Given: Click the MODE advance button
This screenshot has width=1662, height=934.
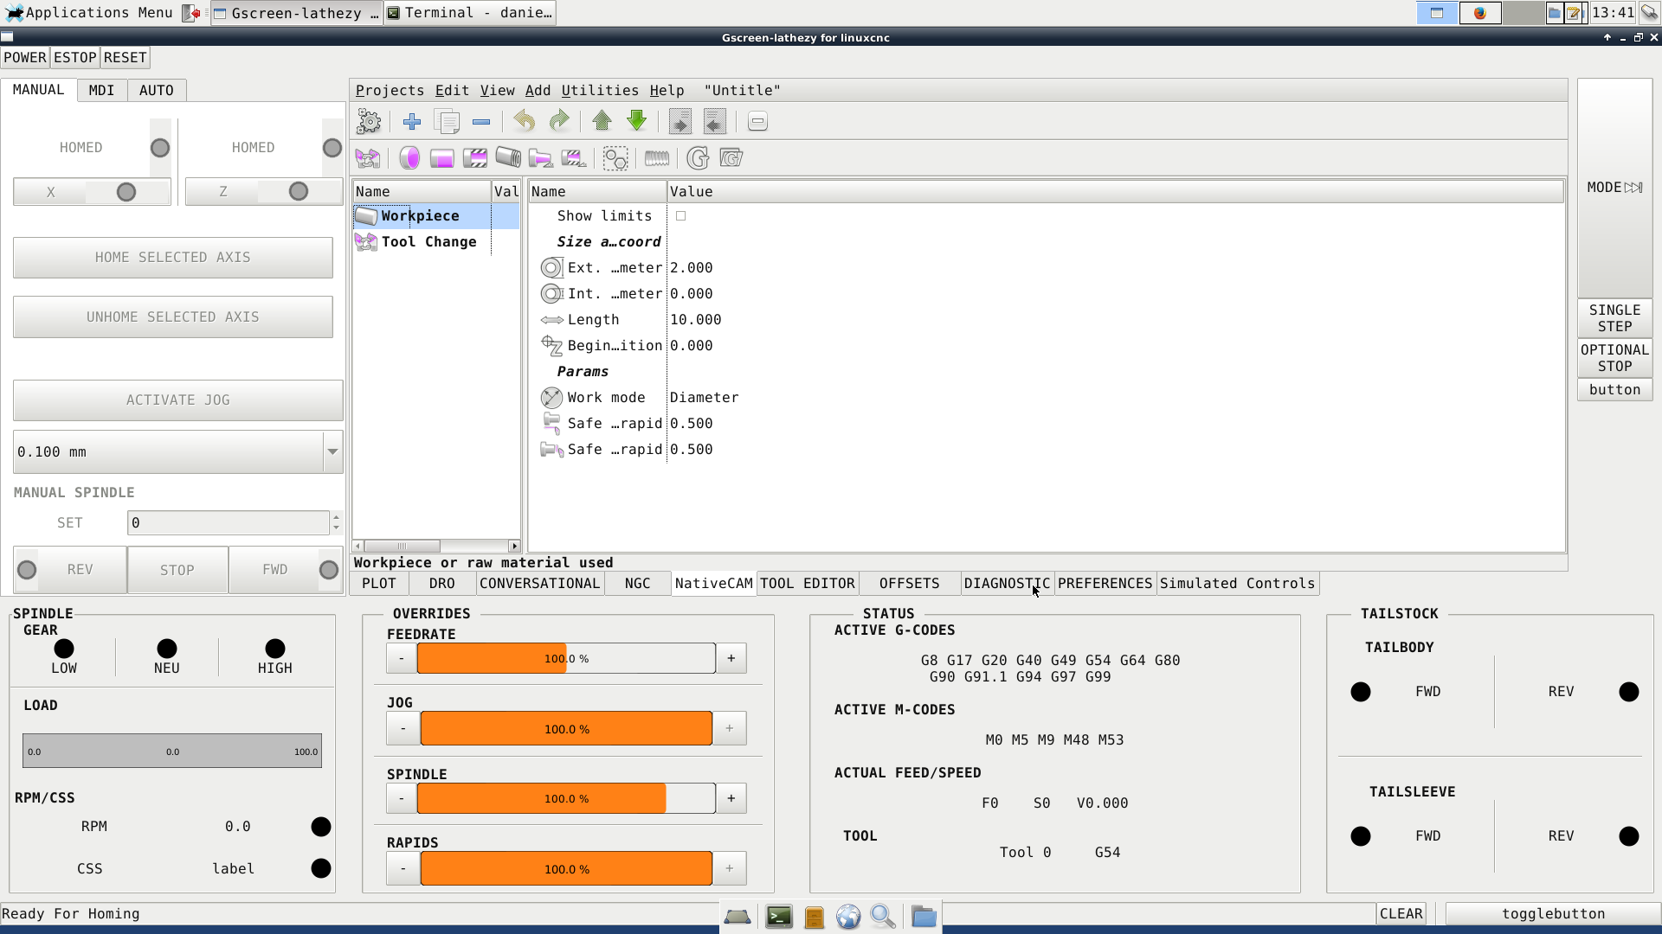Looking at the screenshot, I should [1614, 188].
